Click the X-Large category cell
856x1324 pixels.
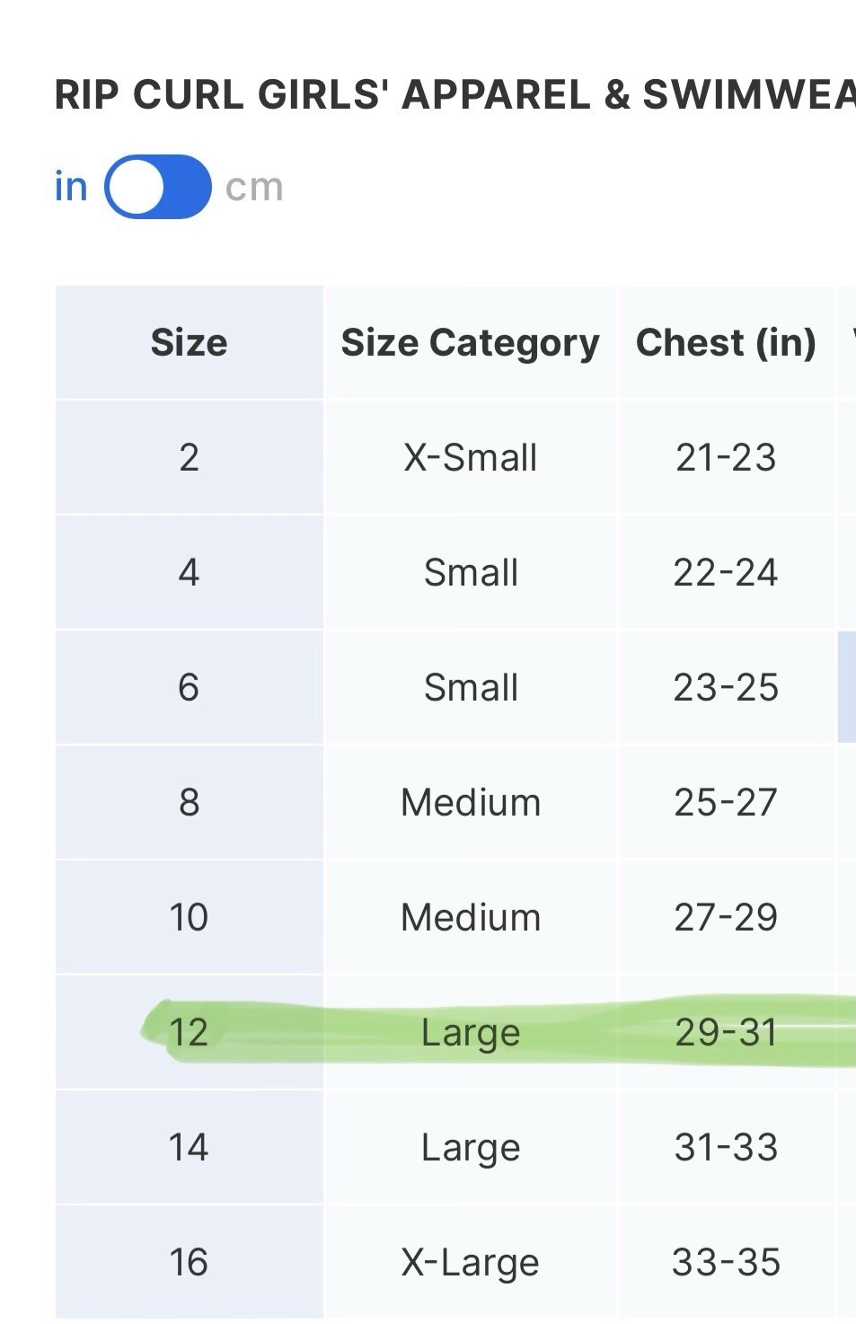[470, 1262]
